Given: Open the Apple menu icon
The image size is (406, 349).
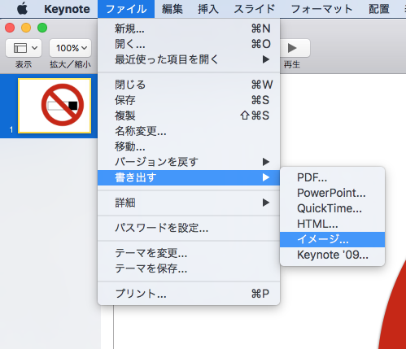Looking at the screenshot, I should click(x=22, y=9).
